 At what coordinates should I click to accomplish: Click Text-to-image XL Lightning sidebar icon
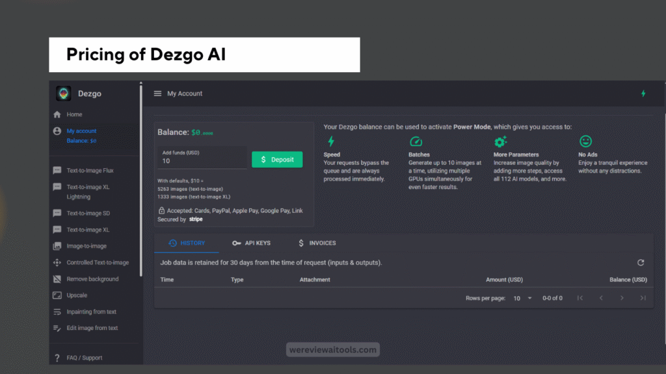(57, 187)
